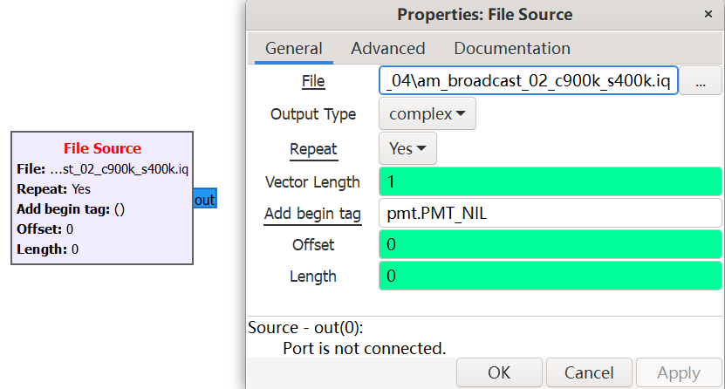Focus the Vector Length field

[x=550, y=182]
